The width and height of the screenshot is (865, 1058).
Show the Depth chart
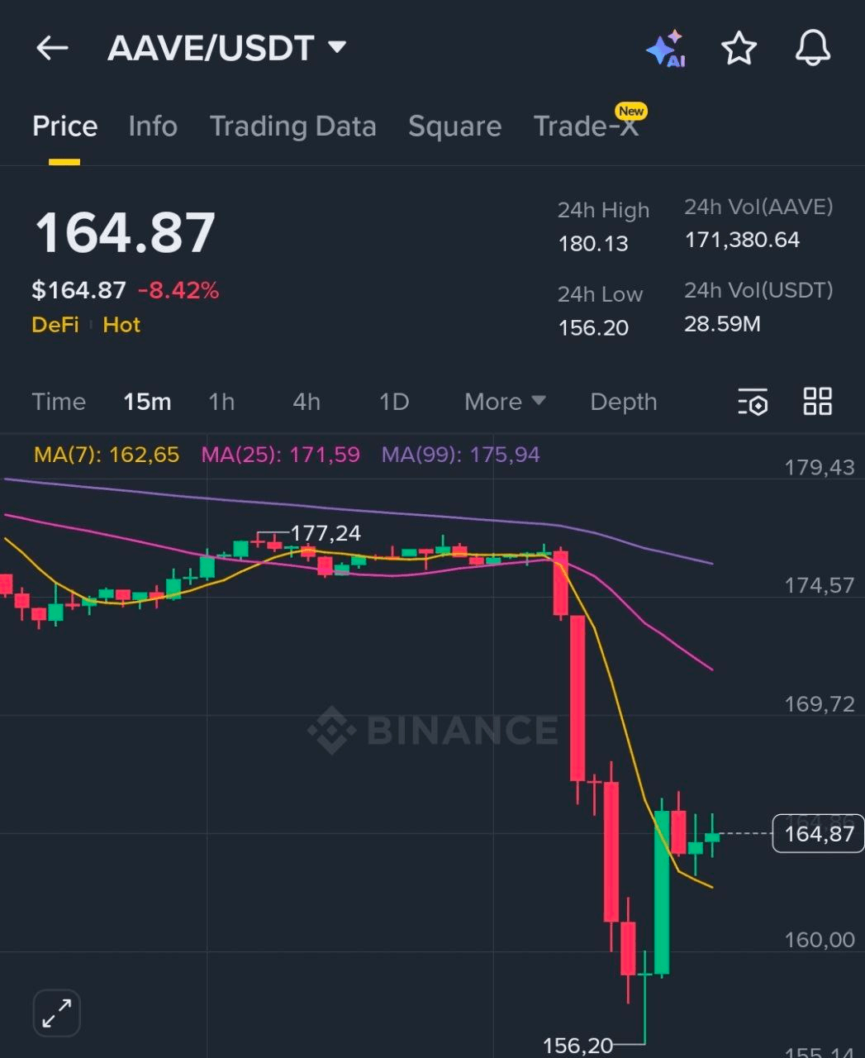[x=624, y=402]
